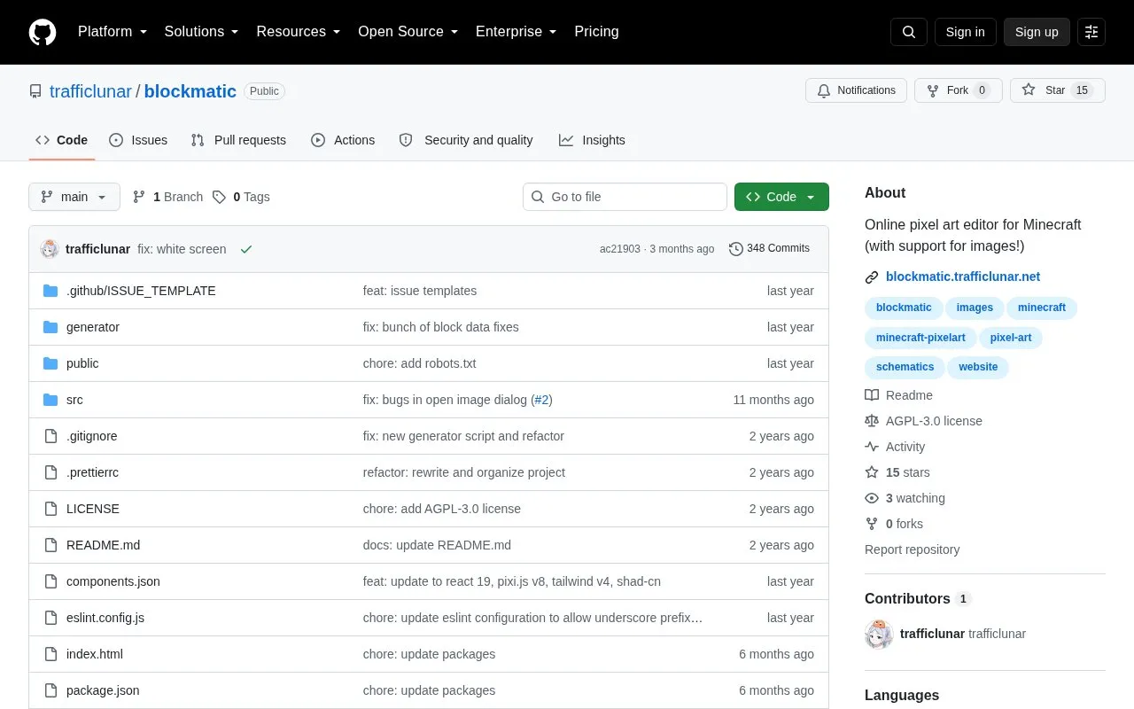Click the eslint.config.js file icon

(x=50, y=618)
